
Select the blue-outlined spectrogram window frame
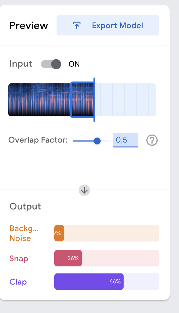tap(82, 100)
